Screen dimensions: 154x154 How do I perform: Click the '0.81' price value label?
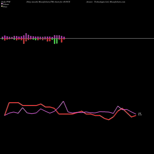pos(140,115)
